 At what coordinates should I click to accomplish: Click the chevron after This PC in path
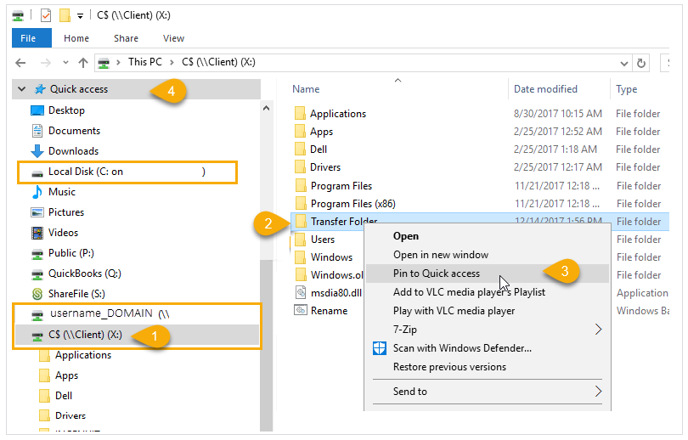[172, 62]
